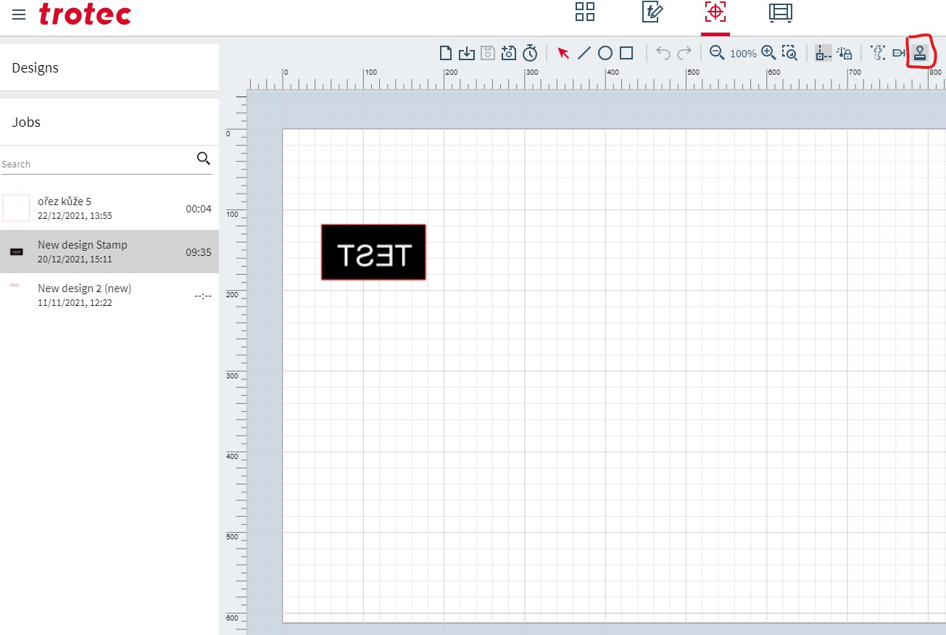Click the zoom out magnifier
The height and width of the screenshot is (635, 946).
click(x=716, y=53)
